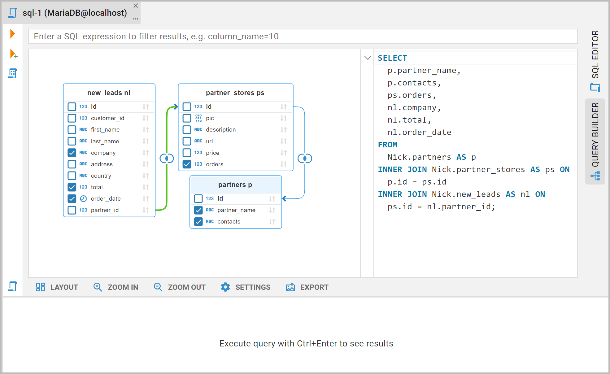
Task: Uncheck the company column checkbox
Action: tap(72, 153)
